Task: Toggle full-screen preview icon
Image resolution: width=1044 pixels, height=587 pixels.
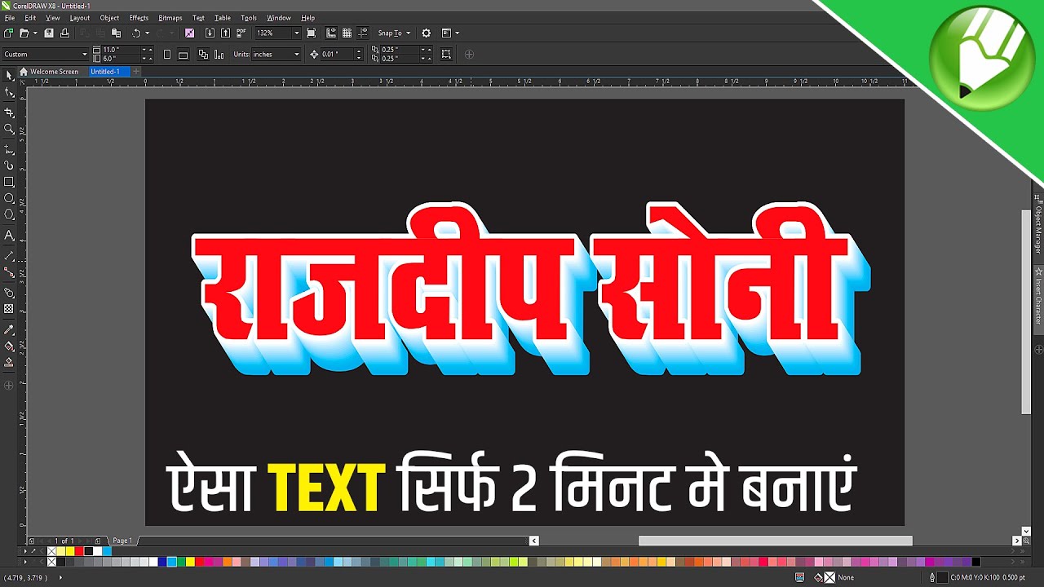Action: [x=311, y=33]
